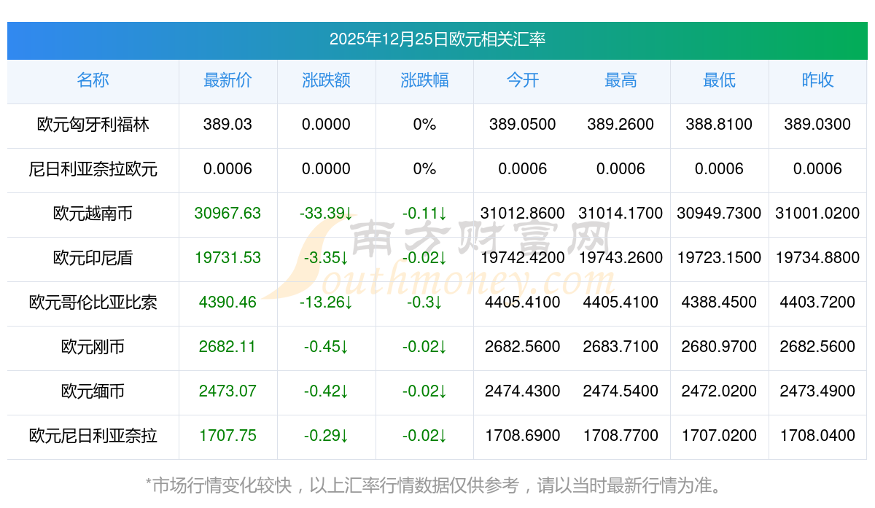Select the 最新价 column header
The height and width of the screenshot is (508, 875).
(227, 81)
